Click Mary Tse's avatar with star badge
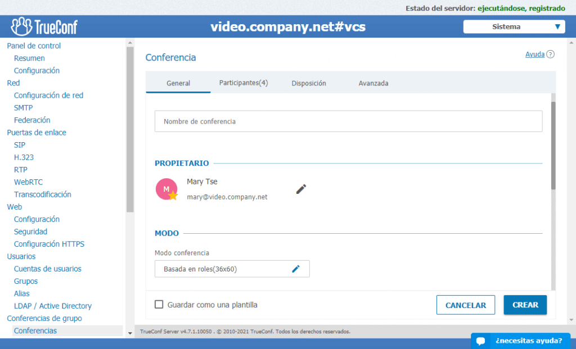 (x=166, y=189)
